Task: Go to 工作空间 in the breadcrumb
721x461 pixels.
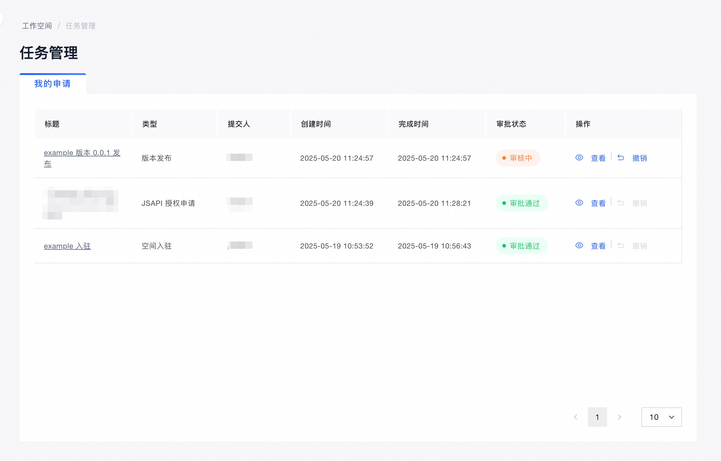Action: tap(37, 26)
